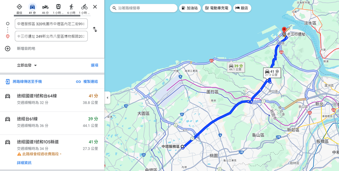Click 新莊區 label on map
This screenshot has height=171, width=339.
(293, 130)
